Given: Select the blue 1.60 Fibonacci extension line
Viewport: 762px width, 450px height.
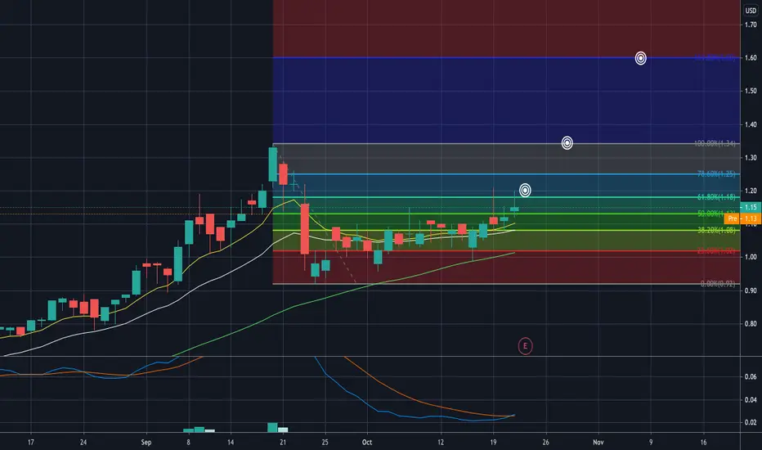Looking at the screenshot, I should point(506,58).
